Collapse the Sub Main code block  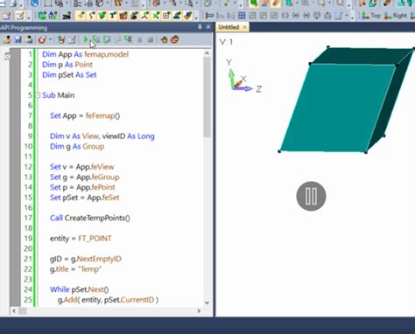tap(38, 95)
